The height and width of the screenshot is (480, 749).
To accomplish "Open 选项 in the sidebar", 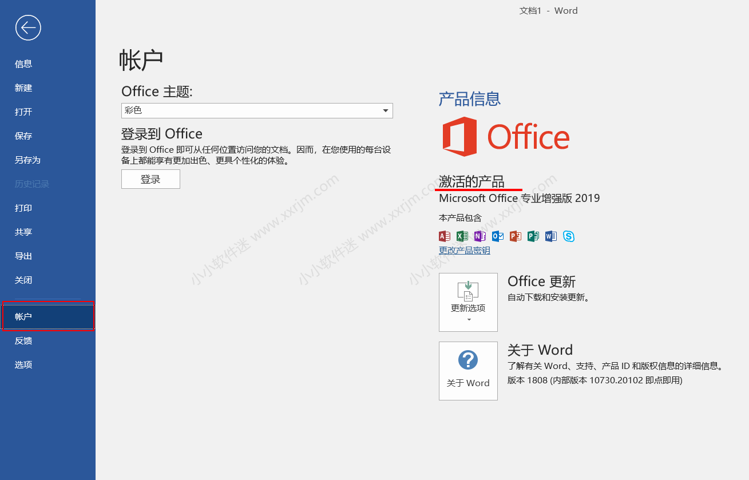I will point(47,365).
